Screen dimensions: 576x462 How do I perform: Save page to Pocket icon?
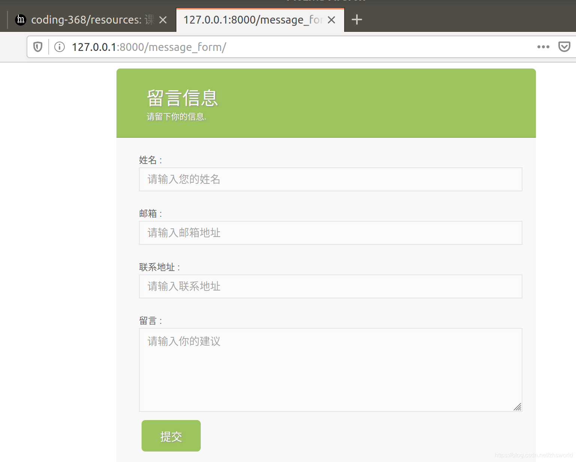pos(564,47)
